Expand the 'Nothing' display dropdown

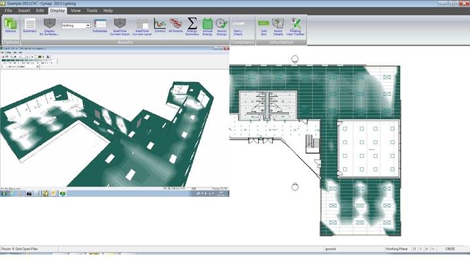pos(88,25)
